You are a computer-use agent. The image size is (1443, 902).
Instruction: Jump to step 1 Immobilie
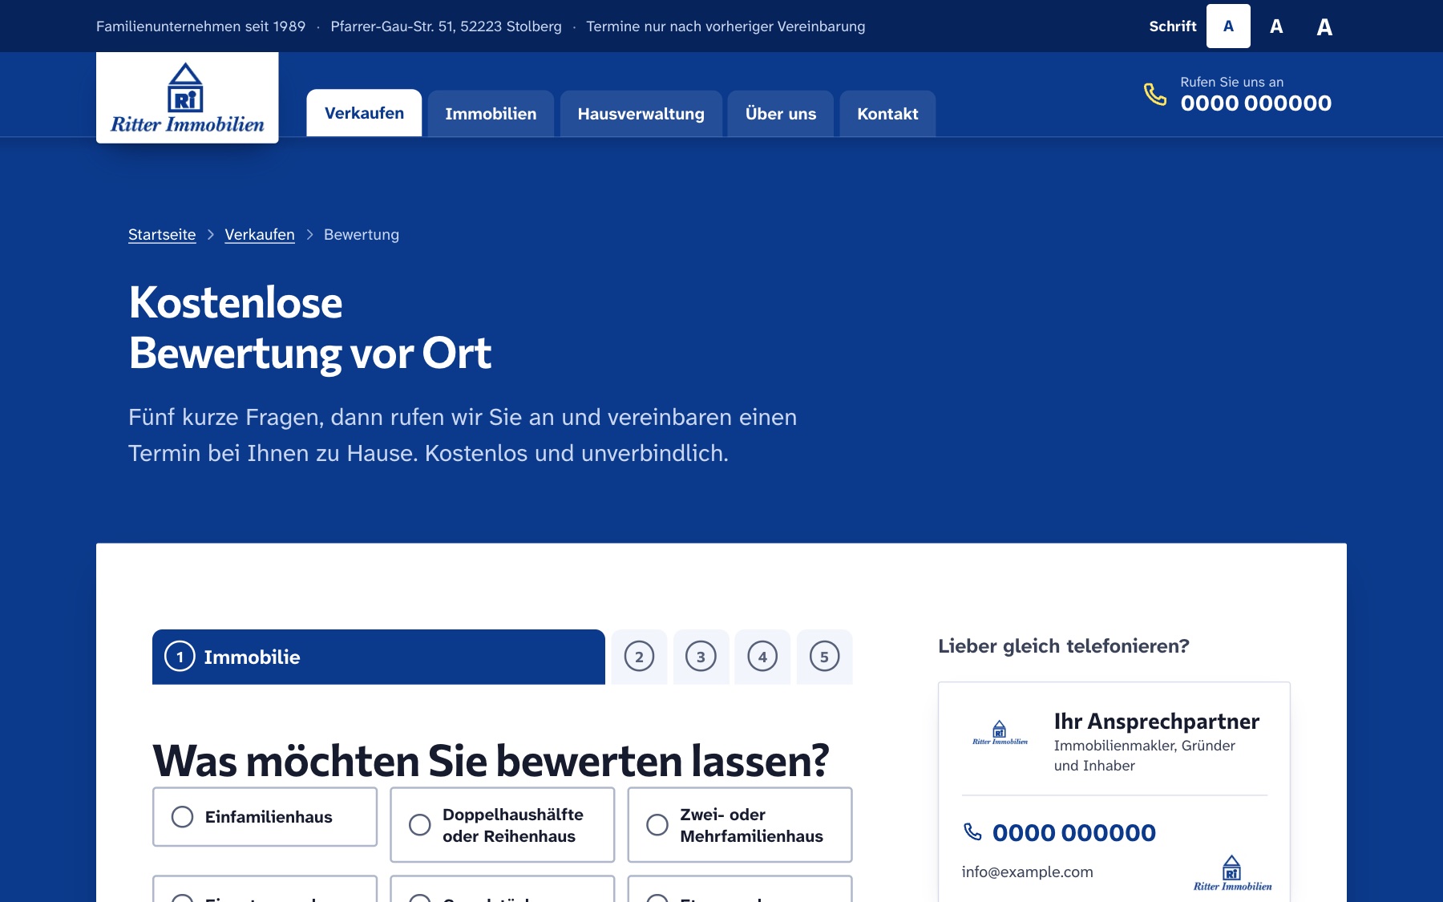(378, 657)
